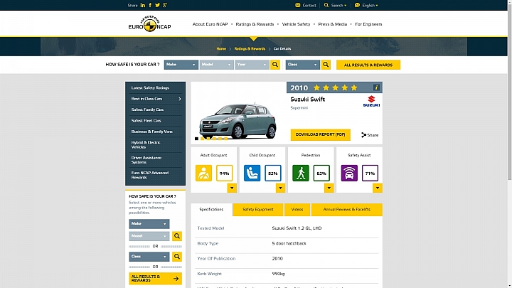512x288 pixels.
Task: Share page on Google Plus icon
Action: 165,5
